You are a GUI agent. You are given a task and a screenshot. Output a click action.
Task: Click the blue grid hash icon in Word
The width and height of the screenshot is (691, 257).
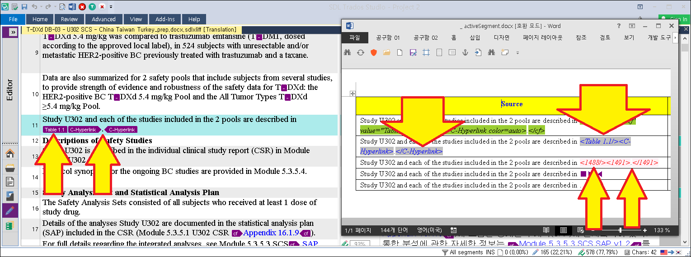[x=426, y=52]
